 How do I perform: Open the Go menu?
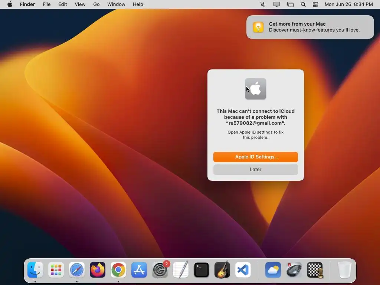pyautogui.click(x=96, y=4)
